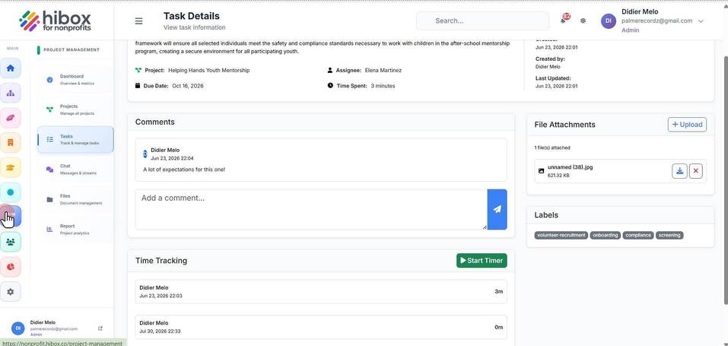The width and height of the screenshot is (728, 346).
Task: Go to Projects menu item
Action: [x=75, y=110]
